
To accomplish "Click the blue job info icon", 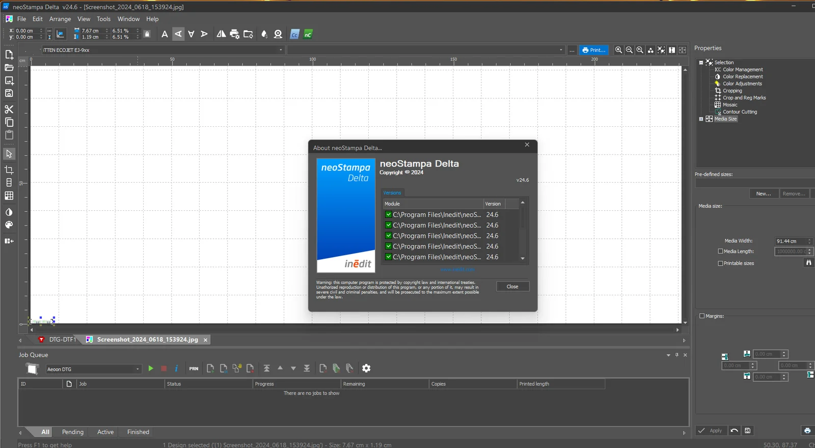I will 176,369.
